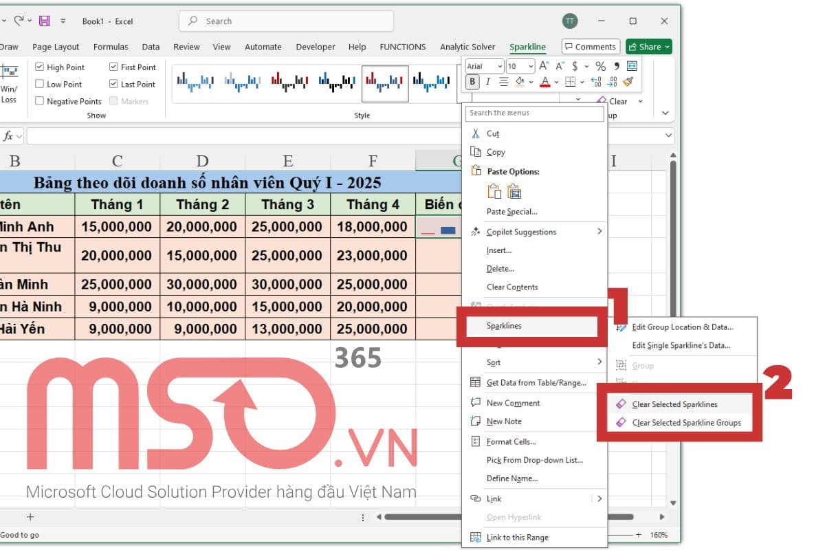Click Merge & Center icon in mini toolbar
The image size is (825, 550).
tap(632, 66)
